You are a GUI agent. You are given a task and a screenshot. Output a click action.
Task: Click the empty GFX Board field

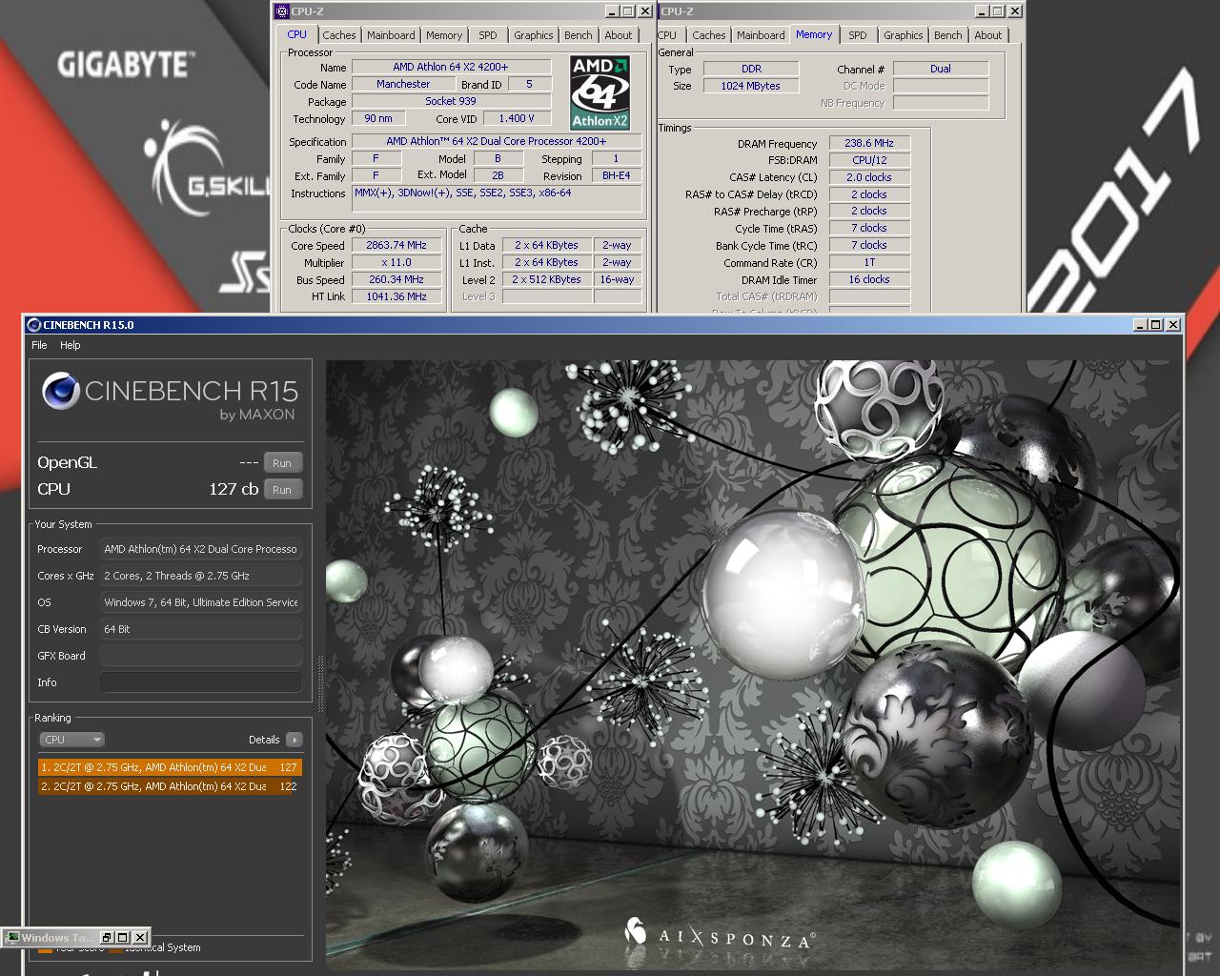pos(201,656)
